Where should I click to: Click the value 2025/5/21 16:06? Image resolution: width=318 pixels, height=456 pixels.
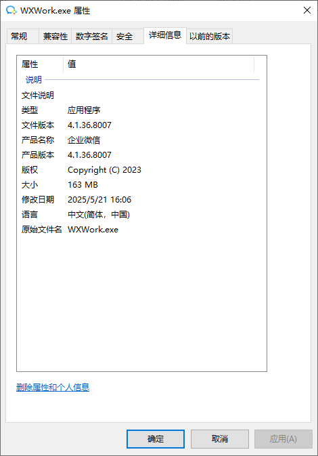point(99,199)
